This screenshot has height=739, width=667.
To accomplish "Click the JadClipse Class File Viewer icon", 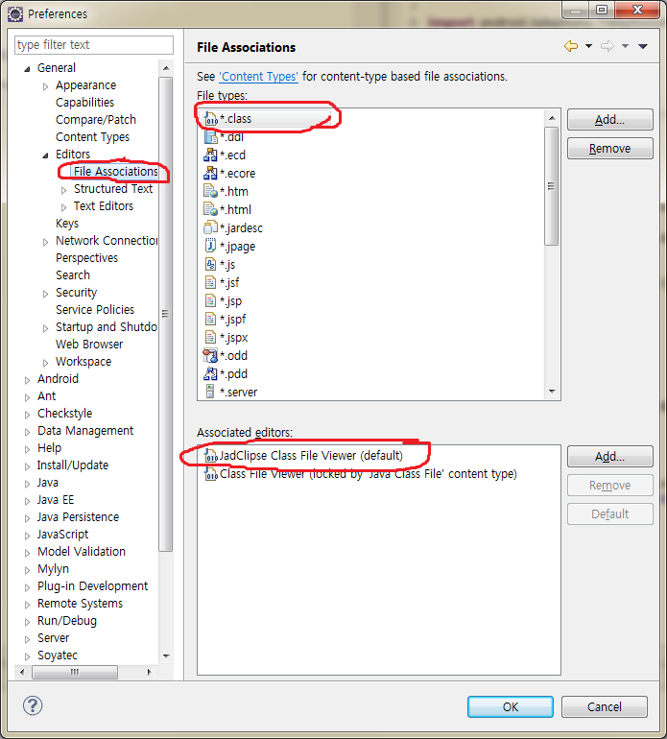I will click(210, 456).
